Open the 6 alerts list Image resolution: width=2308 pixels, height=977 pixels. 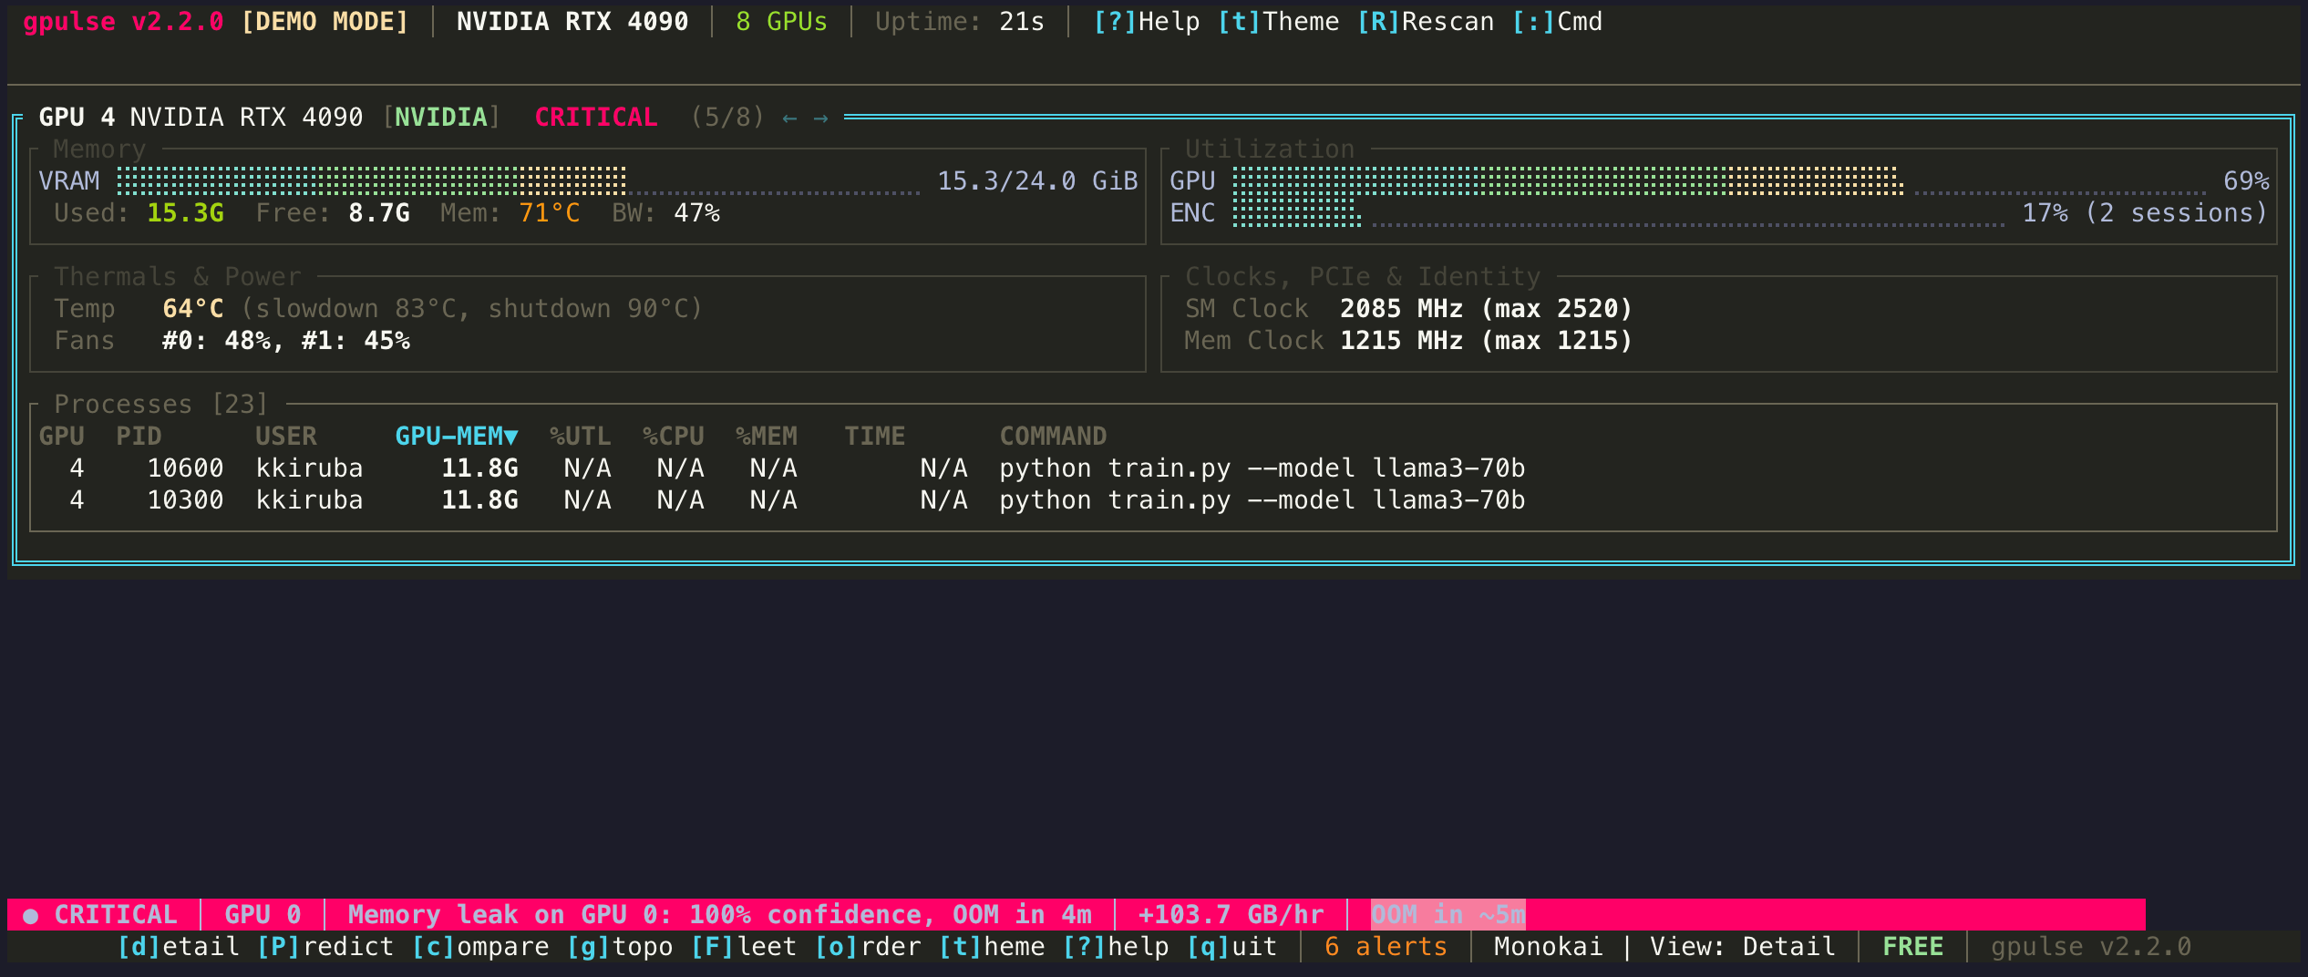coord(1385,946)
